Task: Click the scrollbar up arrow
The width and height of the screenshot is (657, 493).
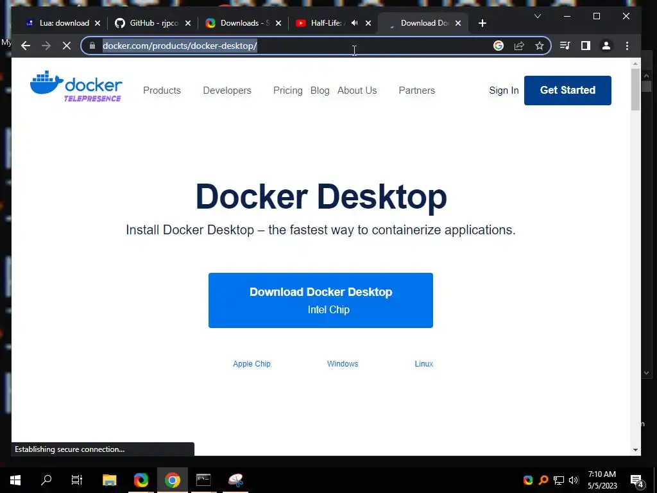Action: [x=635, y=64]
